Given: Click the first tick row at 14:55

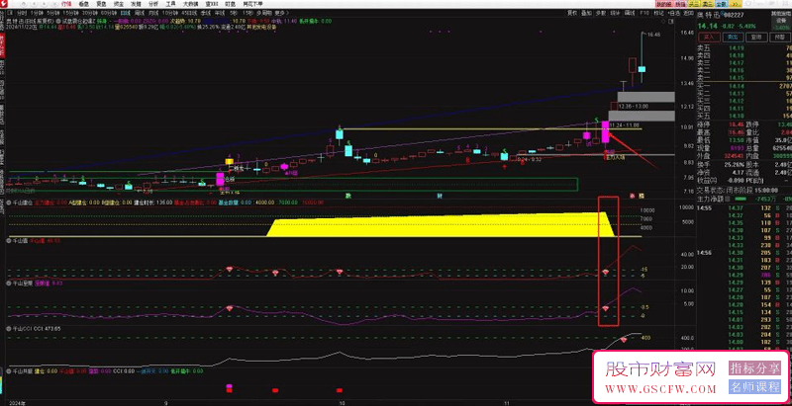Looking at the screenshot, I should (x=744, y=208).
